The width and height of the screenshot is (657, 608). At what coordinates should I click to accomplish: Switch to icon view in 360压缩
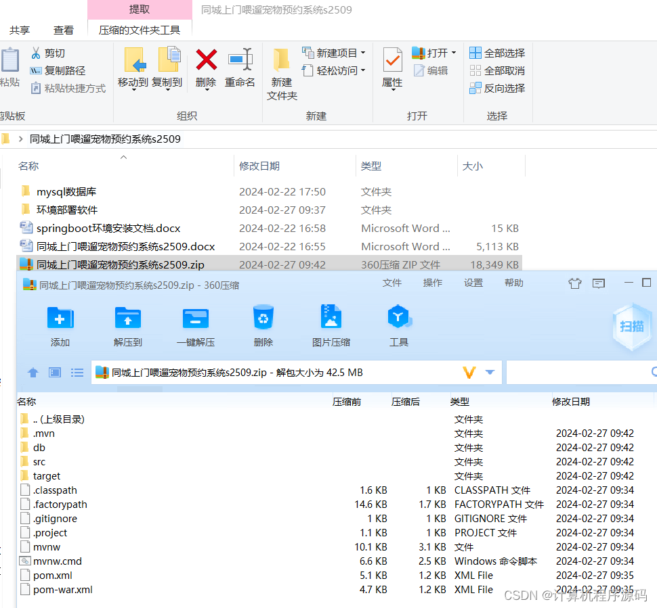(x=55, y=373)
